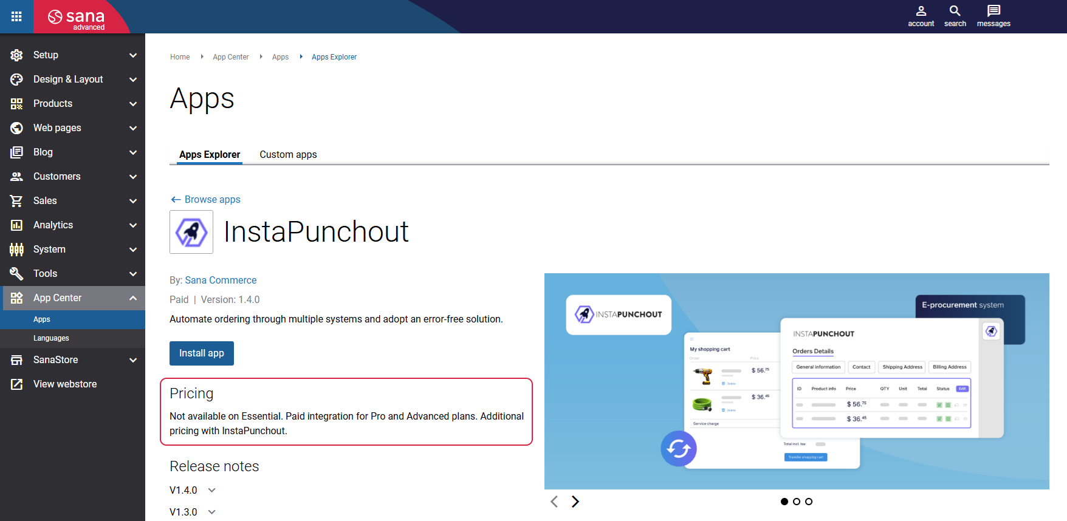Click the Install app button
The height and width of the screenshot is (521, 1067).
coord(202,353)
